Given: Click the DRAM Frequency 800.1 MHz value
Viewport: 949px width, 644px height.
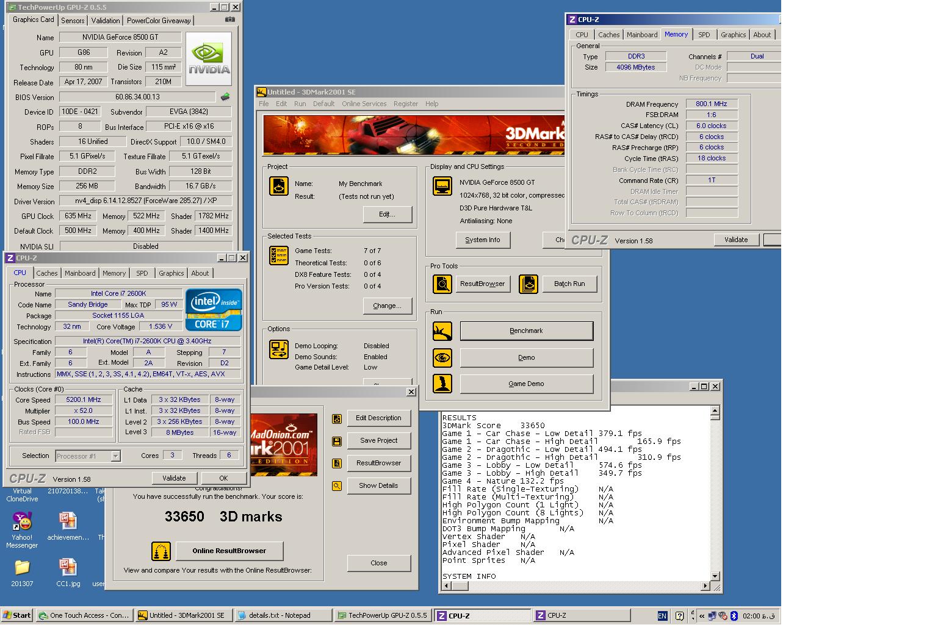Looking at the screenshot, I should point(712,104).
